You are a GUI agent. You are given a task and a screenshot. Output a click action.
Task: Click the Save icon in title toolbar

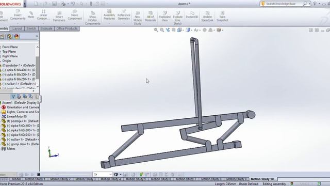pos(55,4)
